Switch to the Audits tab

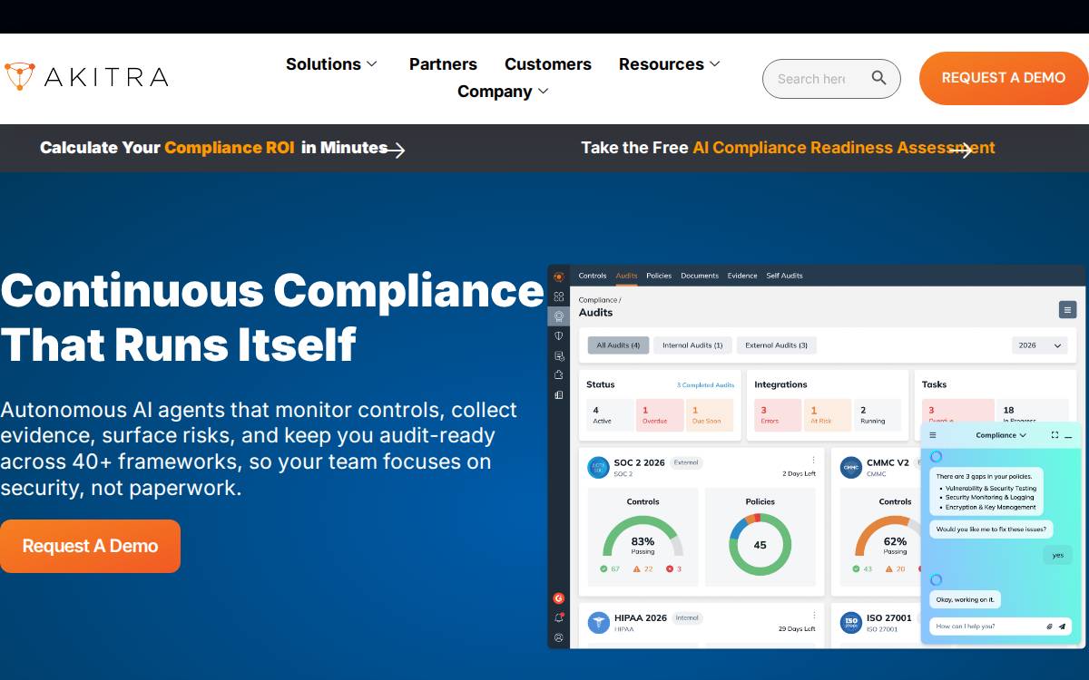626,276
